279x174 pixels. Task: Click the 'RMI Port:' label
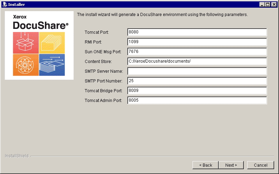tap(93, 42)
